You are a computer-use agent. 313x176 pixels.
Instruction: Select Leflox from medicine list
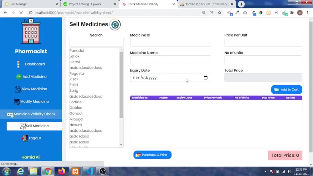click(x=74, y=56)
